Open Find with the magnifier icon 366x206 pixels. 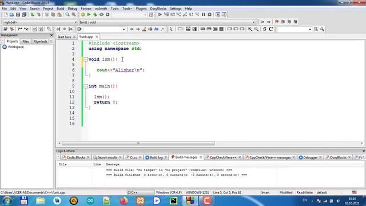pyautogui.click(x=67, y=15)
